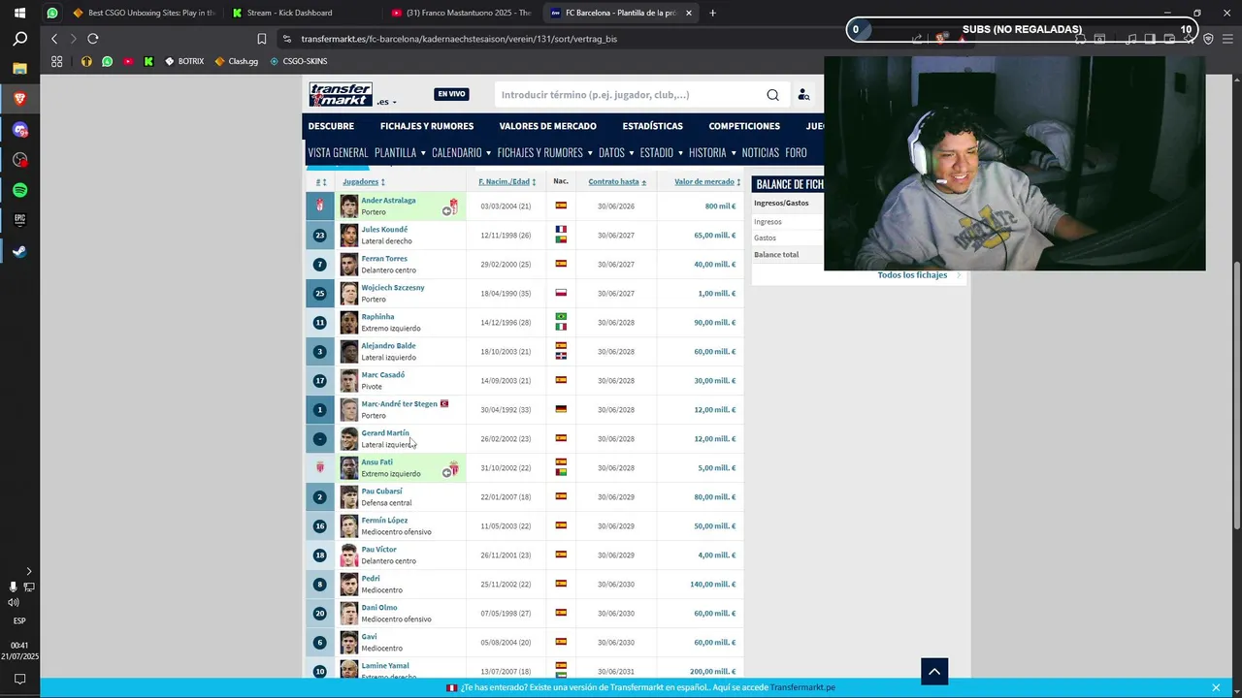Image resolution: width=1242 pixels, height=698 pixels.
Task: Open VALORES DE MERCADO menu
Action: coord(547,126)
